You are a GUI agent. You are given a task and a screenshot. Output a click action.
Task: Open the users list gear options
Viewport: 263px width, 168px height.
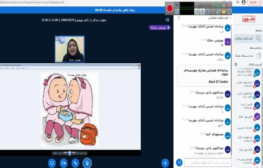pyautogui.click(x=236, y=64)
